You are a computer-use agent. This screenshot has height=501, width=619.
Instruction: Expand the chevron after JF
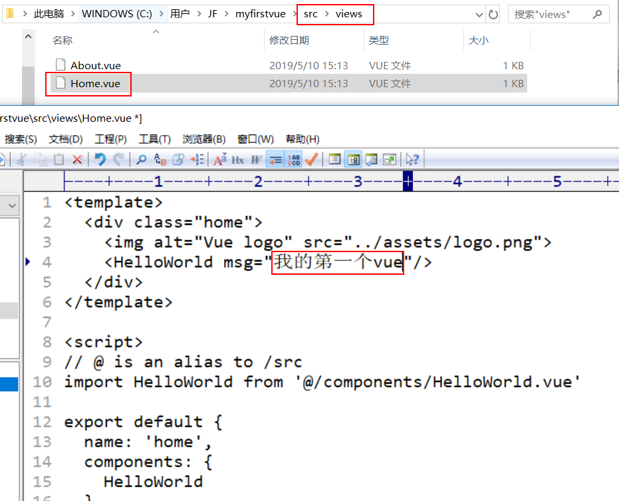click(x=226, y=14)
